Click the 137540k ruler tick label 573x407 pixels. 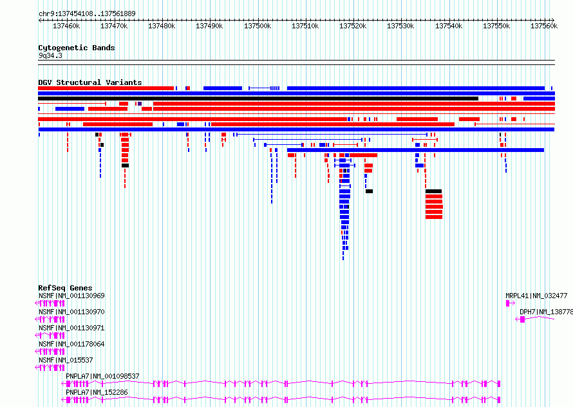pos(449,26)
